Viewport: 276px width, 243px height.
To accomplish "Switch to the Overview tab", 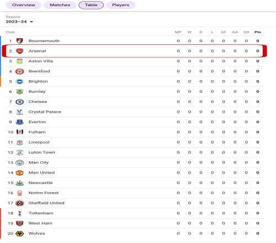I will [24, 5].
